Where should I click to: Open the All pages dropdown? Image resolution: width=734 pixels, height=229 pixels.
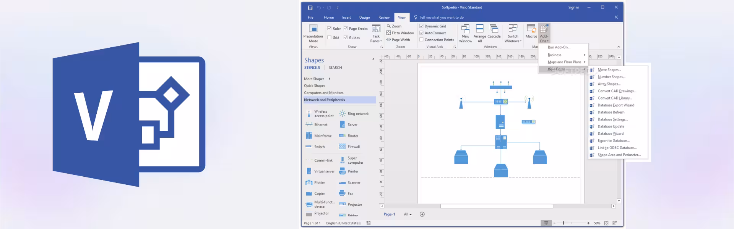click(x=408, y=214)
